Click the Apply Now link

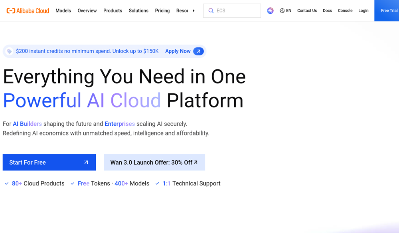(x=178, y=51)
